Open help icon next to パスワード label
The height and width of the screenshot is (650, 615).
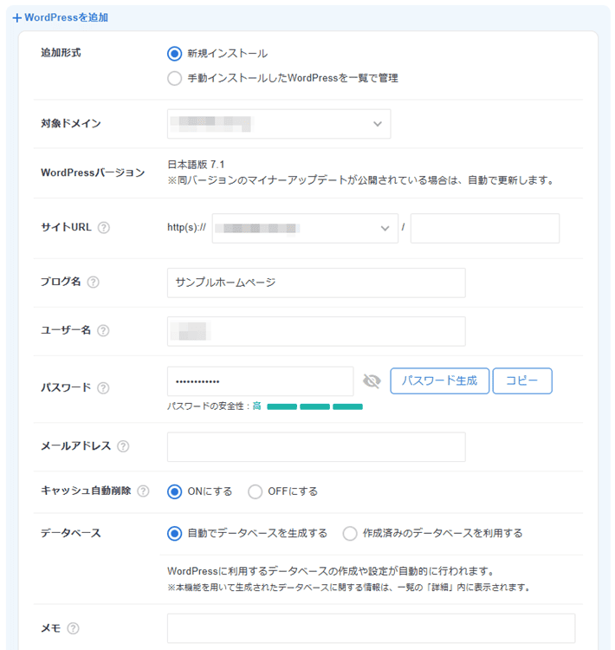[103, 388]
